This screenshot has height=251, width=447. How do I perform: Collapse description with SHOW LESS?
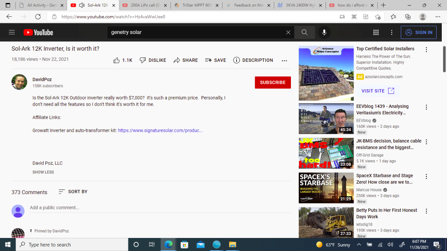click(43, 172)
